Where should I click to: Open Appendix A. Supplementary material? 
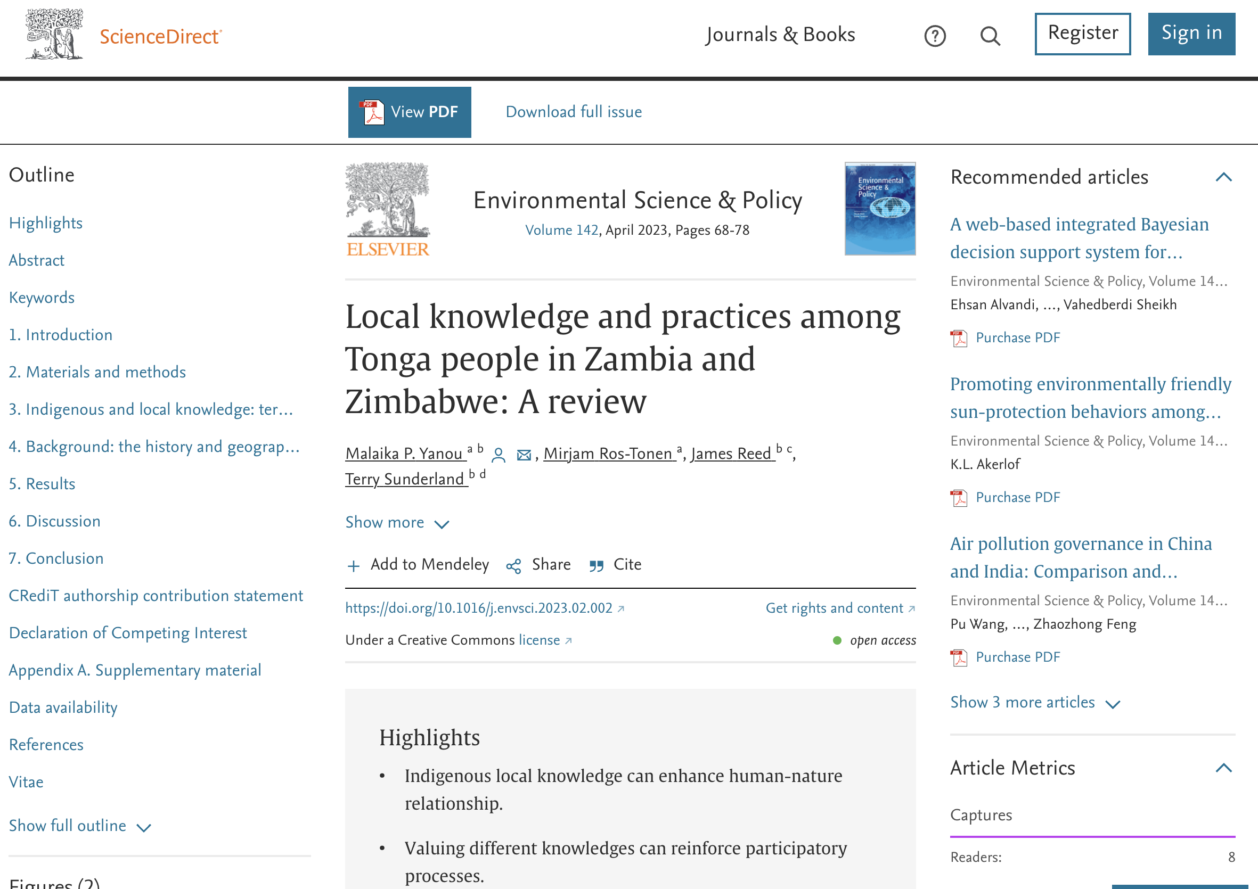[x=135, y=670]
